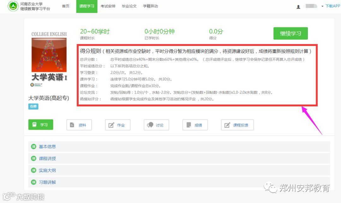
Task: Click the 0小时0分钟 studied time text
Action: click(x=160, y=32)
